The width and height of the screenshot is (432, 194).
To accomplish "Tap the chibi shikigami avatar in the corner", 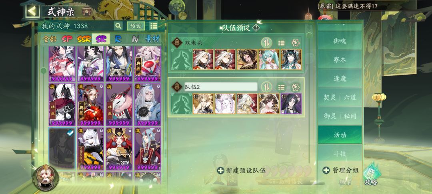I will [45, 177].
